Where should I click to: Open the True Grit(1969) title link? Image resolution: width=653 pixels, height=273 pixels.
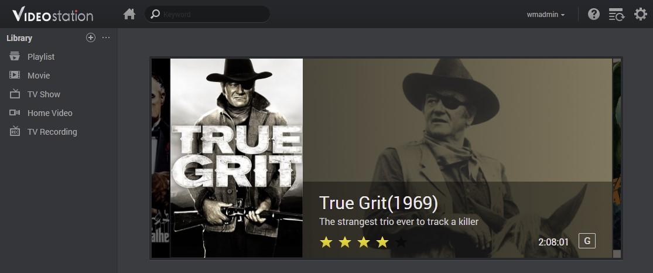click(x=378, y=203)
